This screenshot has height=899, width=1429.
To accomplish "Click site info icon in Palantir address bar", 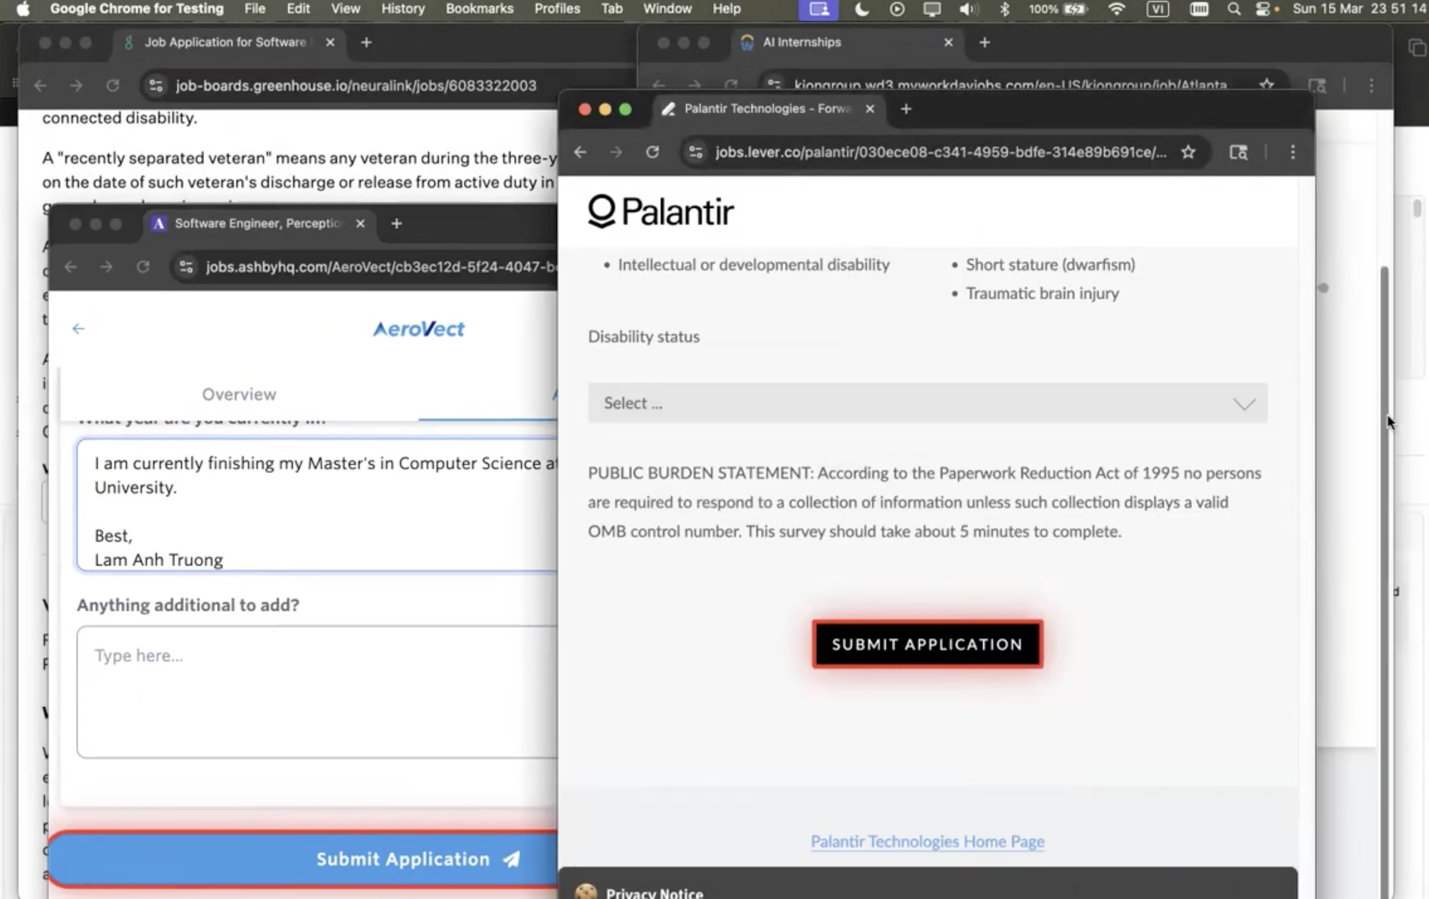I will (695, 153).
